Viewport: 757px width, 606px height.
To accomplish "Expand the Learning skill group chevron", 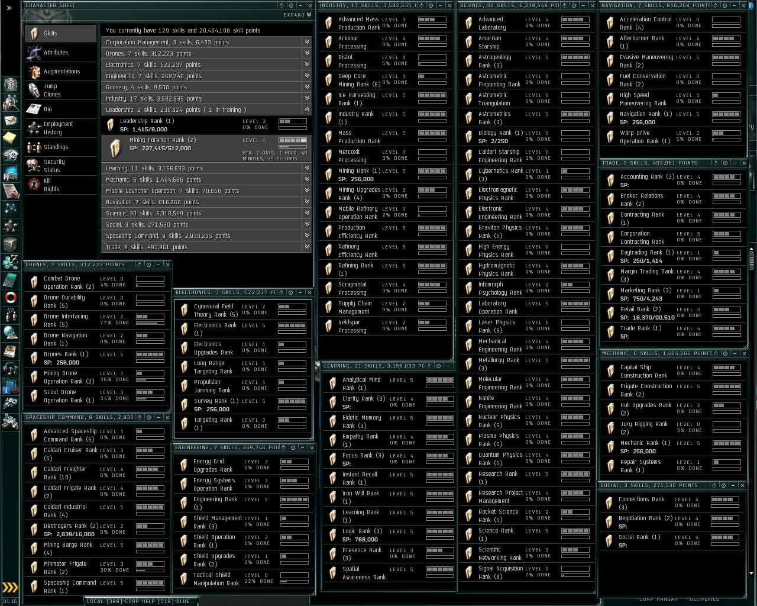I will click(x=307, y=168).
